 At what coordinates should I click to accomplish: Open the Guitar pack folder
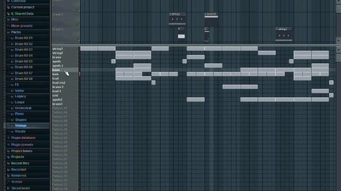(19, 91)
